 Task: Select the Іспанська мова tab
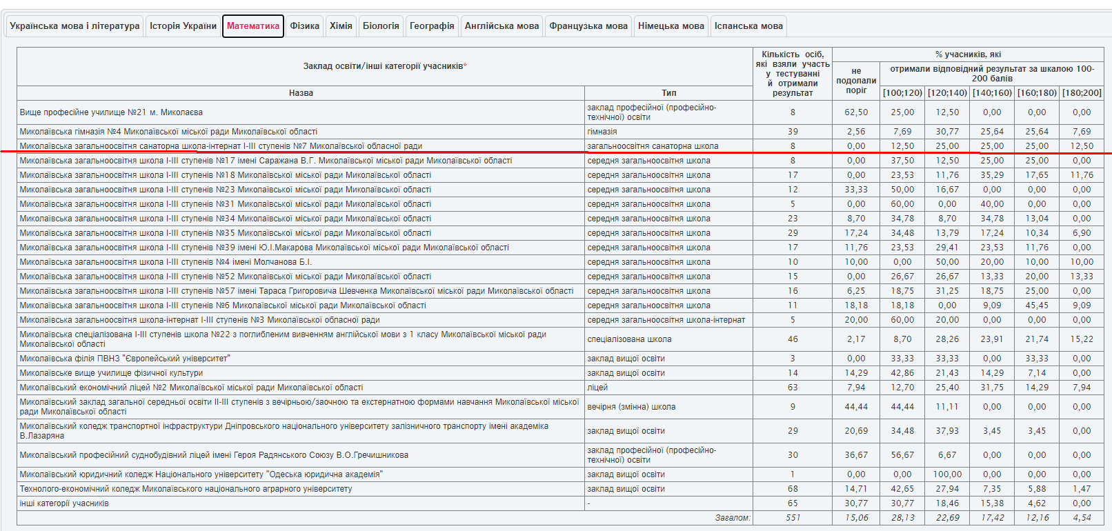[x=748, y=26]
